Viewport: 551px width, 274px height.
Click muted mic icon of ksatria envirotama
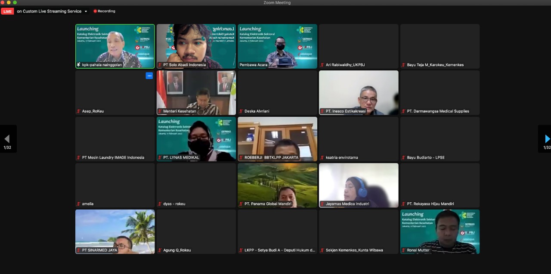point(322,158)
